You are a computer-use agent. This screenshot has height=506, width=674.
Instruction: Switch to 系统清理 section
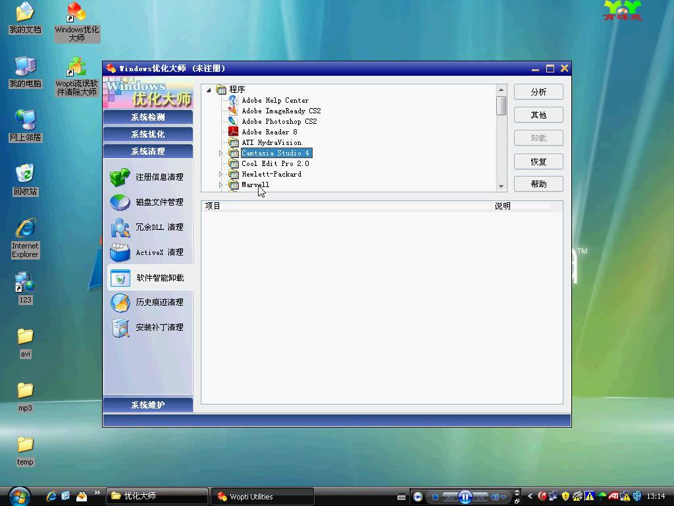coord(148,152)
